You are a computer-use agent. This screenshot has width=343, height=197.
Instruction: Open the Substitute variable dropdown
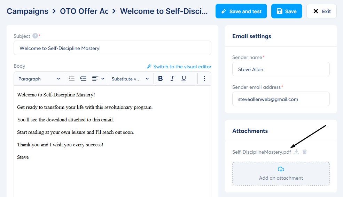point(130,79)
